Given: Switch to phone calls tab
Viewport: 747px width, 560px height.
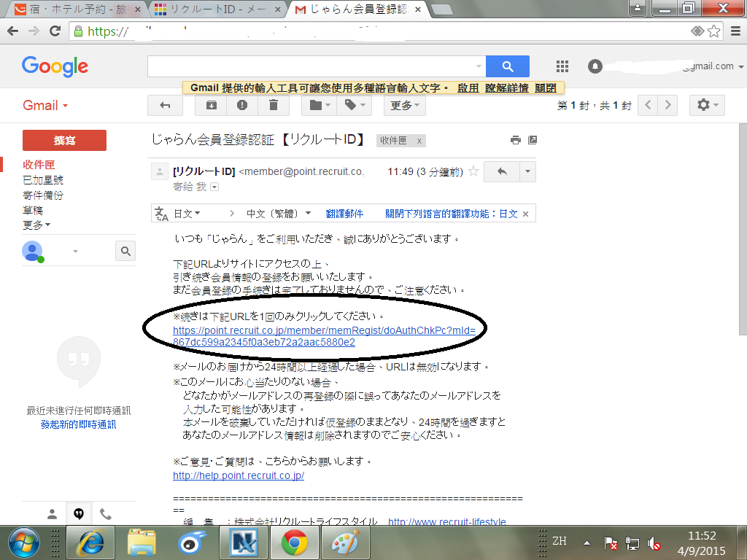Looking at the screenshot, I should pyautogui.click(x=105, y=514).
